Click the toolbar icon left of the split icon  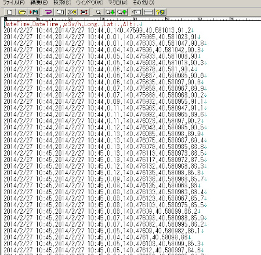(136, 12)
